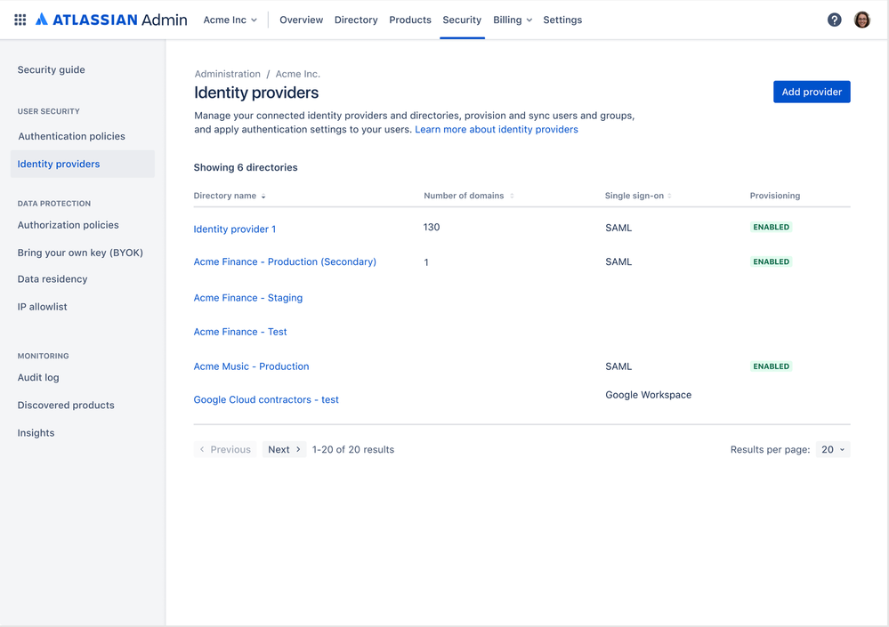Open the app switcher grid icon
The height and width of the screenshot is (627, 889).
pos(20,20)
